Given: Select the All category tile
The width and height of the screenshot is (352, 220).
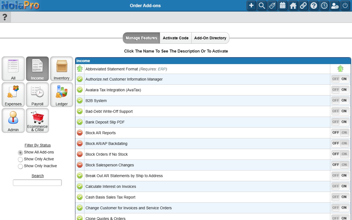Looking at the screenshot, I should (x=13, y=69).
